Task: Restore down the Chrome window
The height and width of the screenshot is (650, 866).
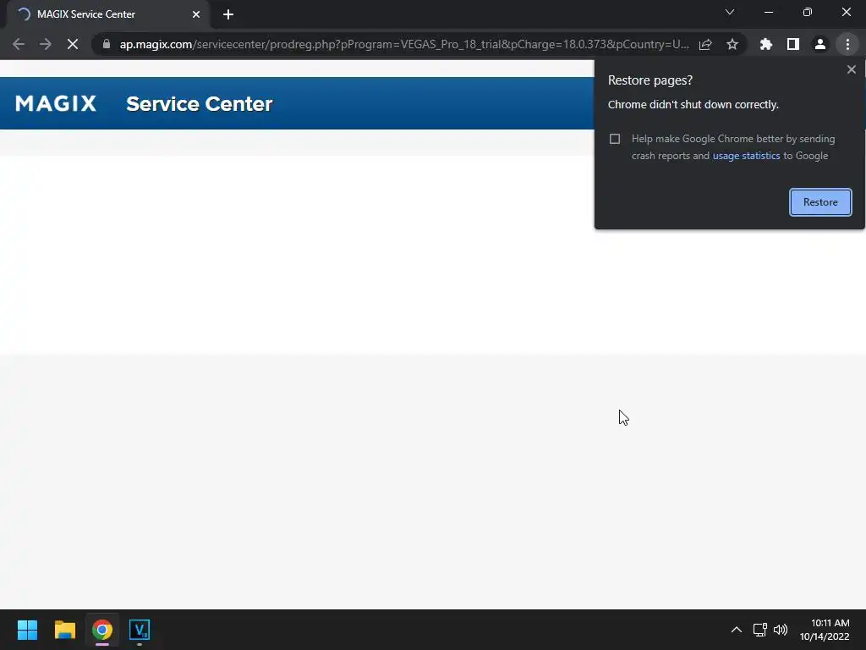Action: point(808,12)
